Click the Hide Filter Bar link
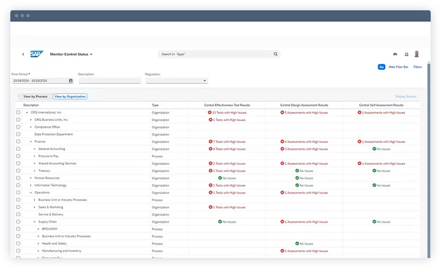 point(398,67)
